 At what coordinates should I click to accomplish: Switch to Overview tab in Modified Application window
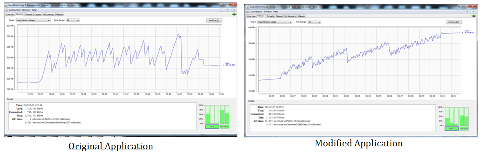coord(251,16)
